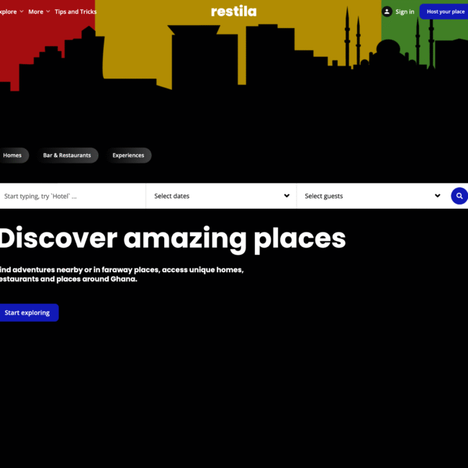Select the Experiences category pill
The width and height of the screenshot is (468, 468).
click(128, 156)
